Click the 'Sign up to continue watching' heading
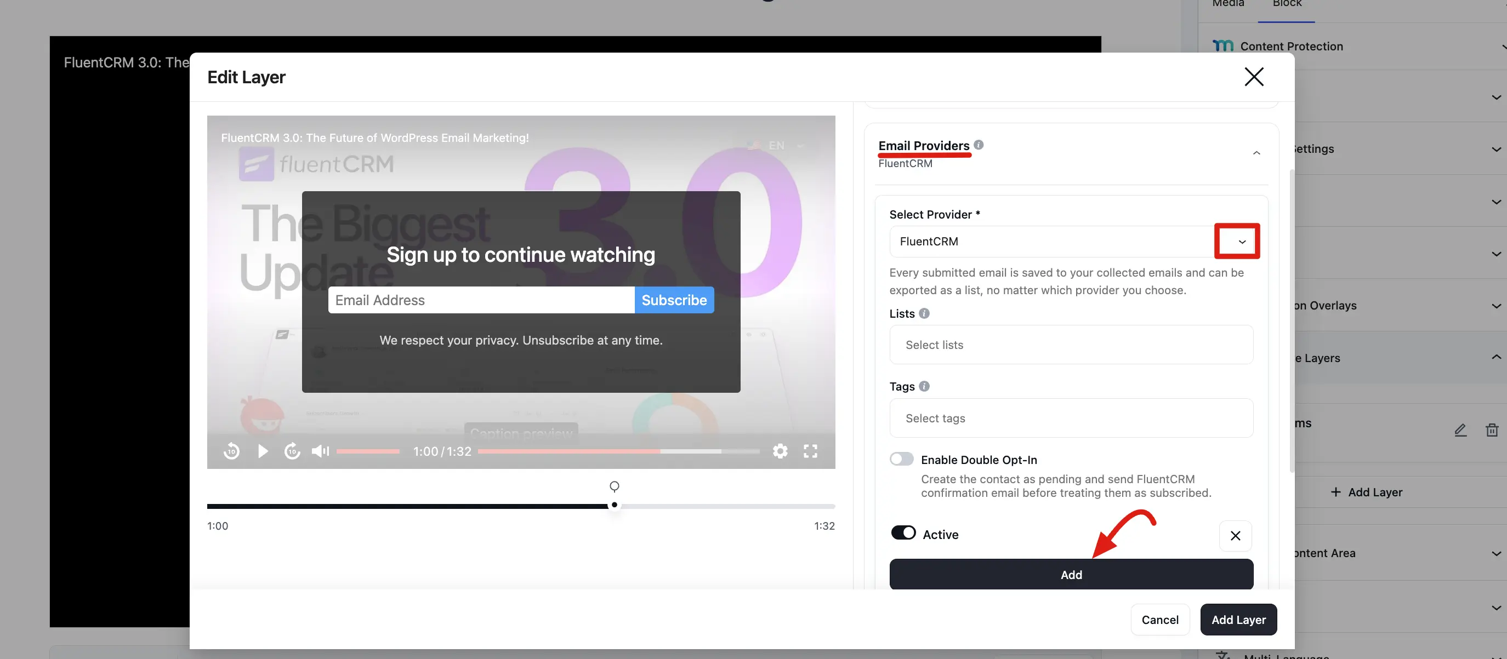1507x659 pixels. click(x=521, y=255)
